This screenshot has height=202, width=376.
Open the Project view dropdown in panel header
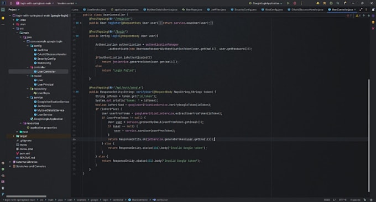[14, 9]
